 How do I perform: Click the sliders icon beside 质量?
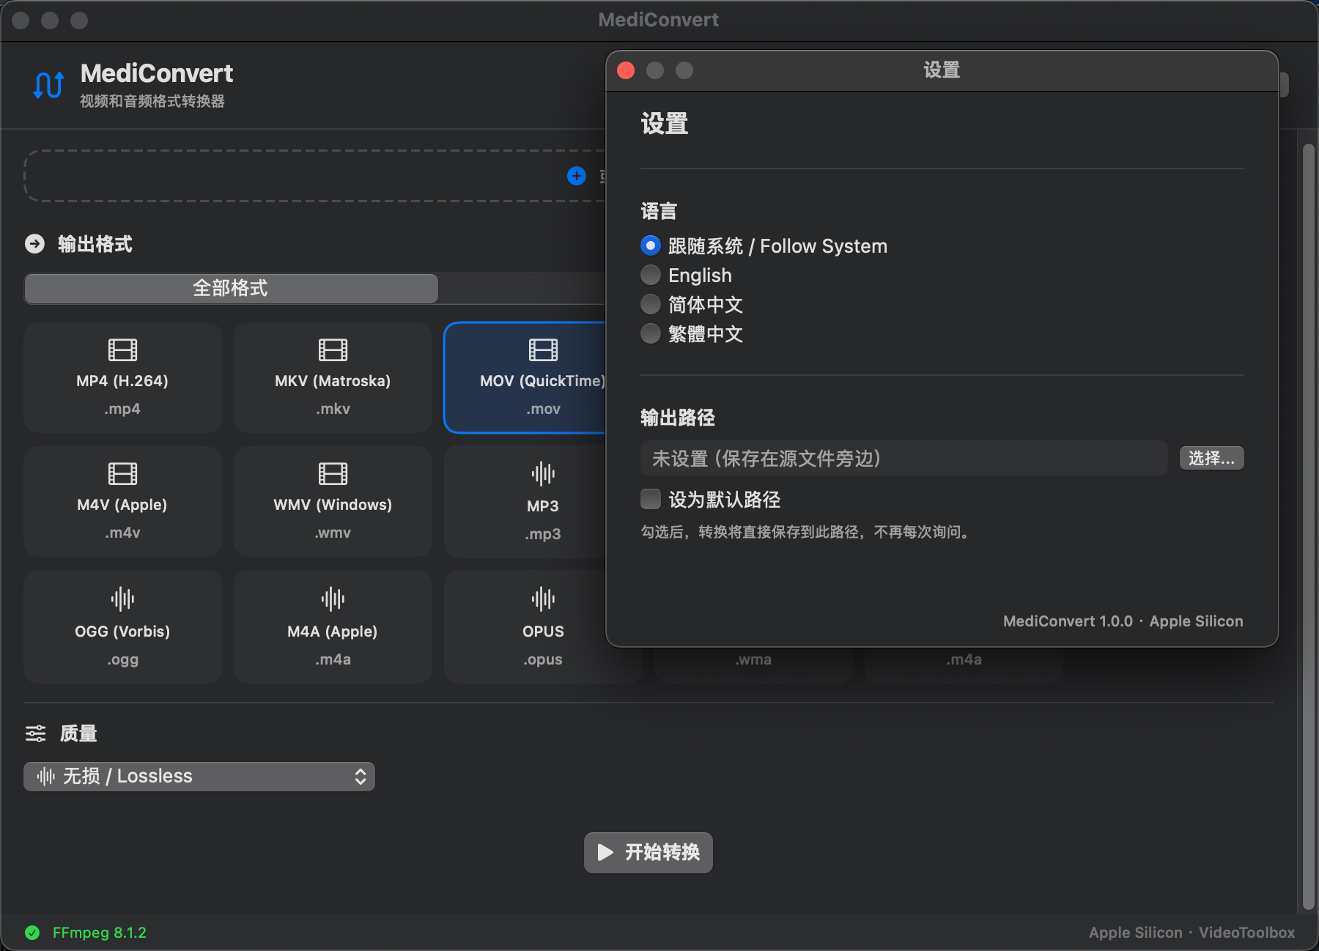coord(35,733)
